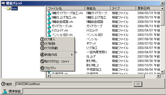166x95 pixels.
Task: Click the date 2008/07/02 in ポケット row
Action: (145, 44)
